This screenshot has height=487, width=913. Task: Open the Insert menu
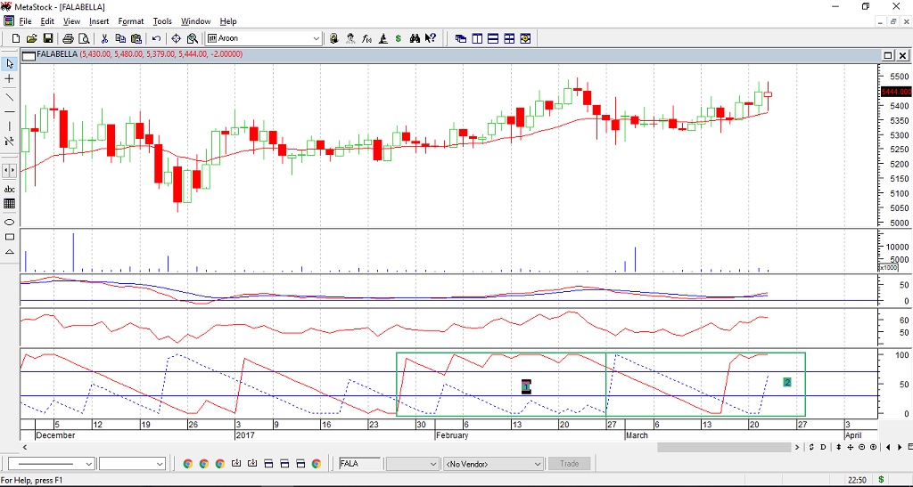coord(99,21)
